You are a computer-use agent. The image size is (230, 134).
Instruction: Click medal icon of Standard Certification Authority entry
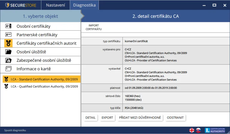(x=6, y=79)
